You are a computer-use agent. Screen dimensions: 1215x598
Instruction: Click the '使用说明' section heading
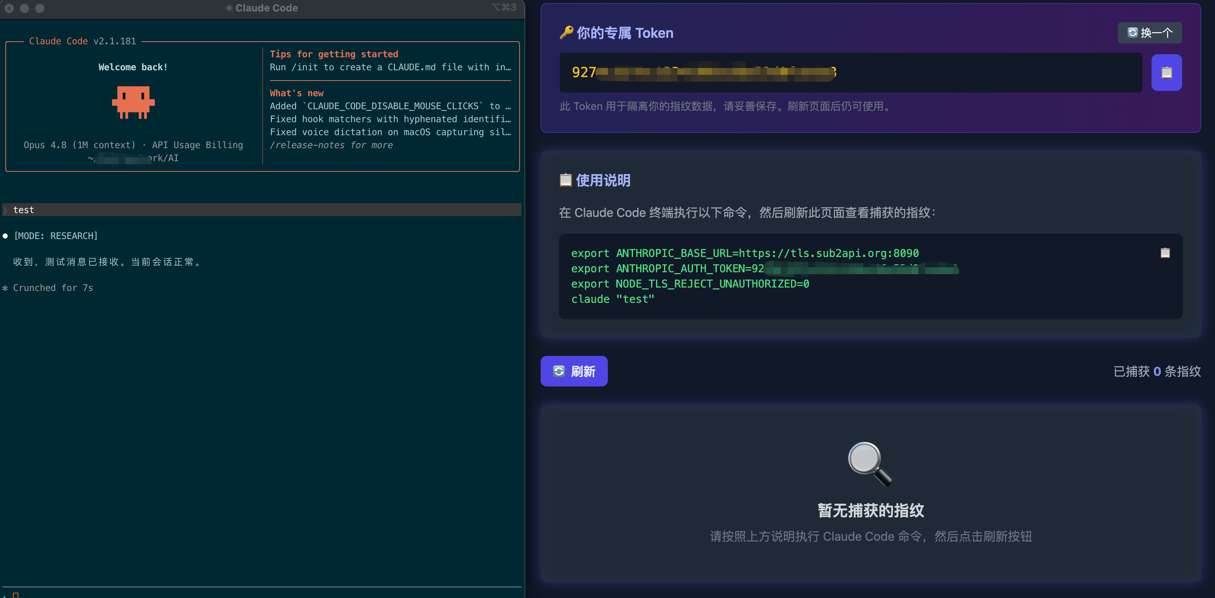coord(603,180)
